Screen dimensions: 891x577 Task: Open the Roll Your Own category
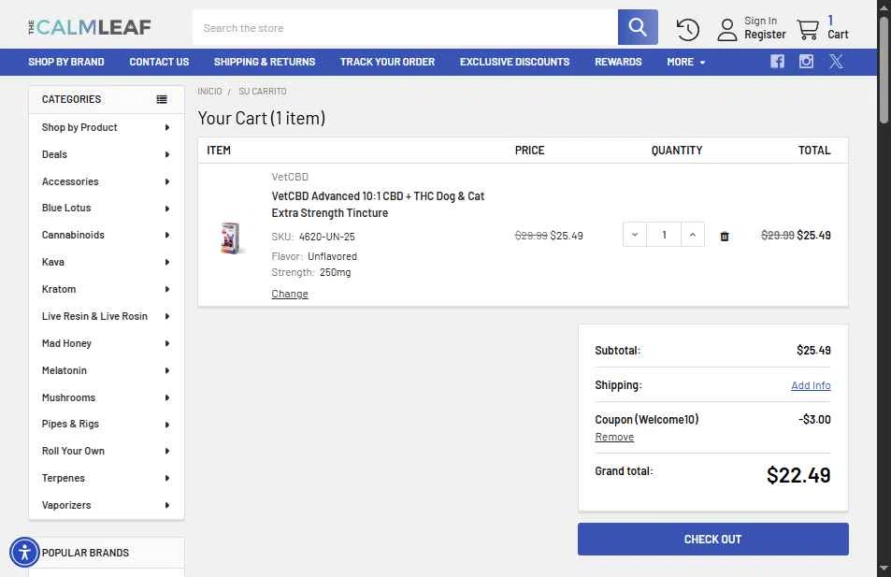point(73,452)
